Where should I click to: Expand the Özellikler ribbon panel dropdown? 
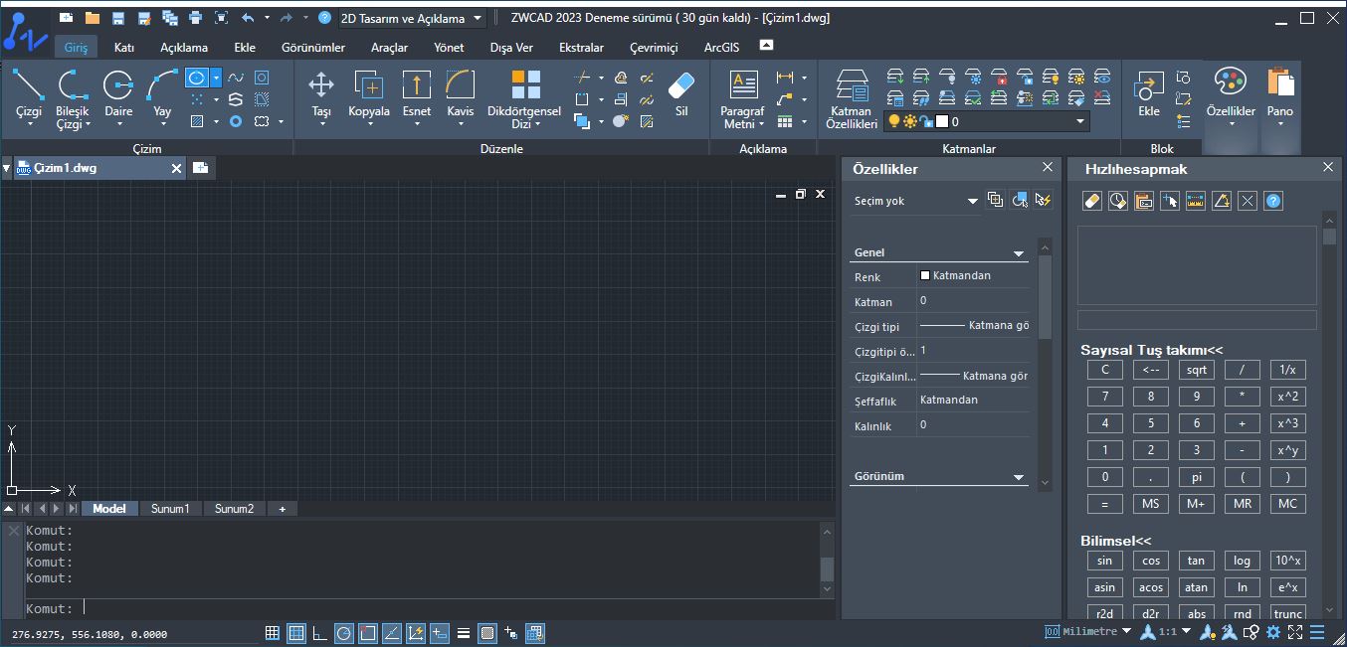1231,125
